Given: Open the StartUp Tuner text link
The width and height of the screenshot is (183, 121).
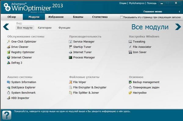Looking at the screenshot, I should (x=82, y=47).
